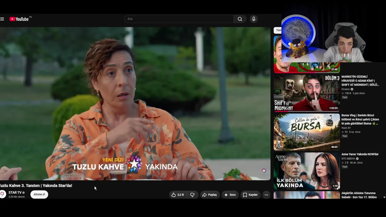Click the 'Yeni' badge under Nazlı AY
This screenshot has height=217, width=386.
(x=345, y=136)
